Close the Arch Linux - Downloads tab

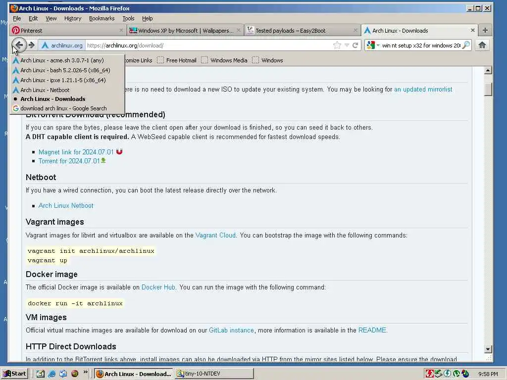click(x=473, y=30)
